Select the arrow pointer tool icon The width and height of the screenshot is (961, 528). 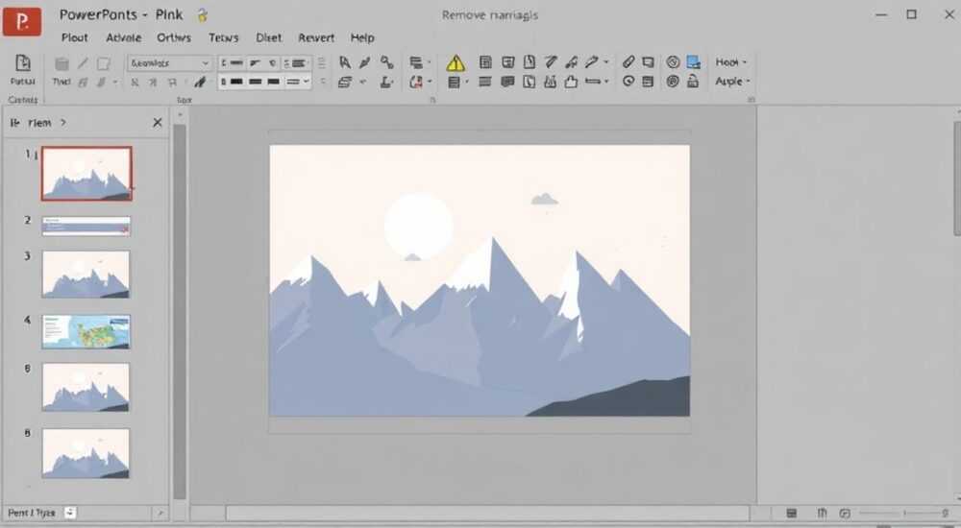(345, 61)
